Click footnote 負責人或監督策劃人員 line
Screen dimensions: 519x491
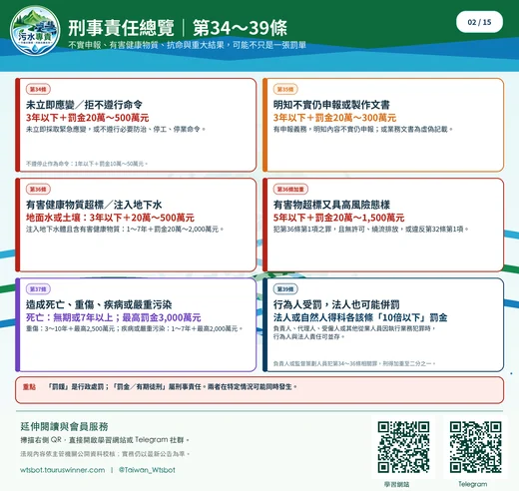(x=354, y=364)
